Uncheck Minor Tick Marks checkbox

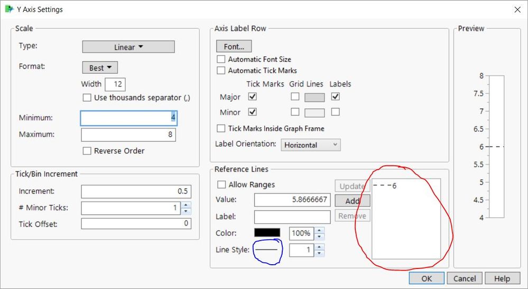[x=252, y=112]
